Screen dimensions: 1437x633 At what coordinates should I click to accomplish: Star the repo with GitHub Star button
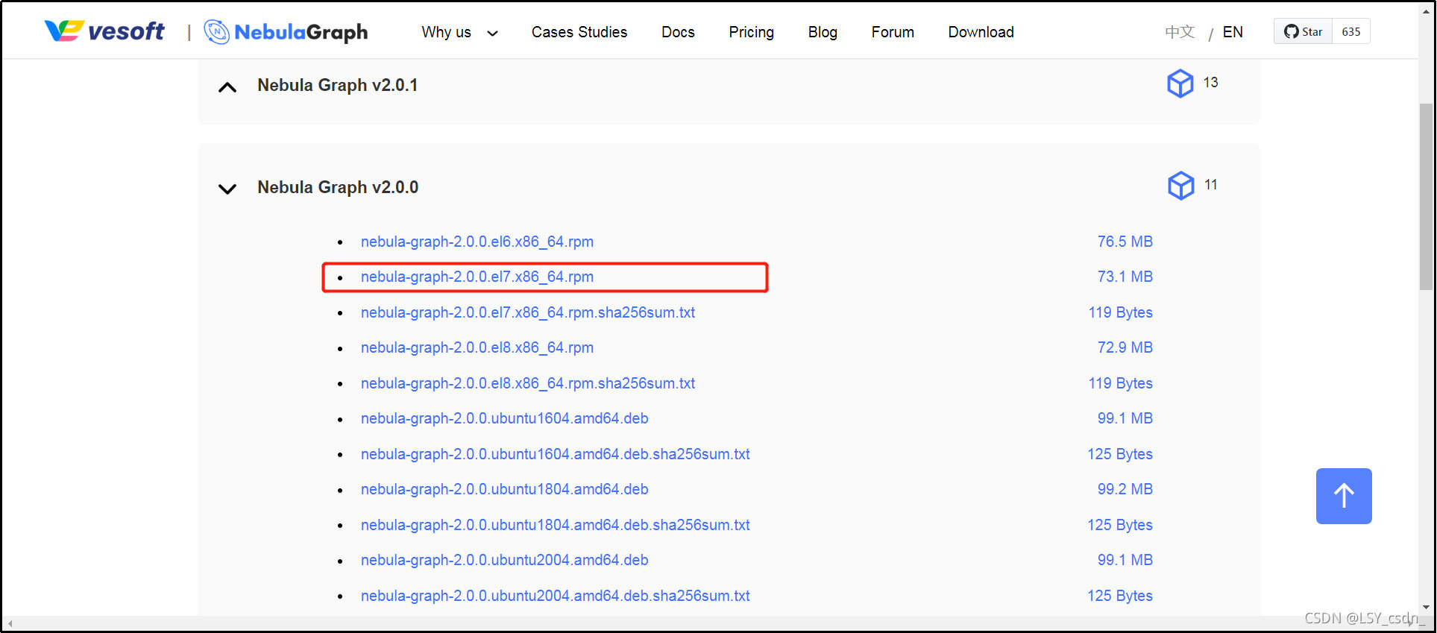(1303, 31)
